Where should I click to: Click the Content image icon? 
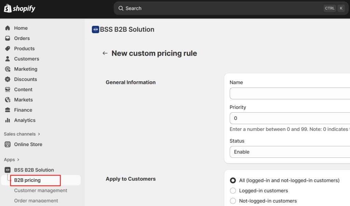click(x=8, y=89)
